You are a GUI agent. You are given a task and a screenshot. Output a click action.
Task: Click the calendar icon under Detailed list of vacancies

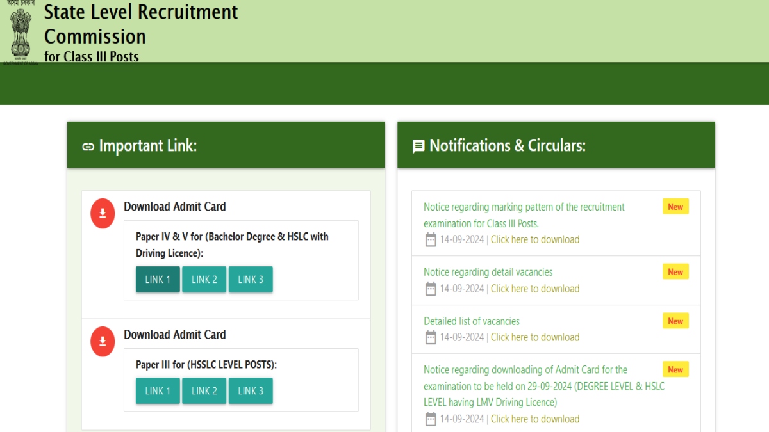click(x=431, y=338)
